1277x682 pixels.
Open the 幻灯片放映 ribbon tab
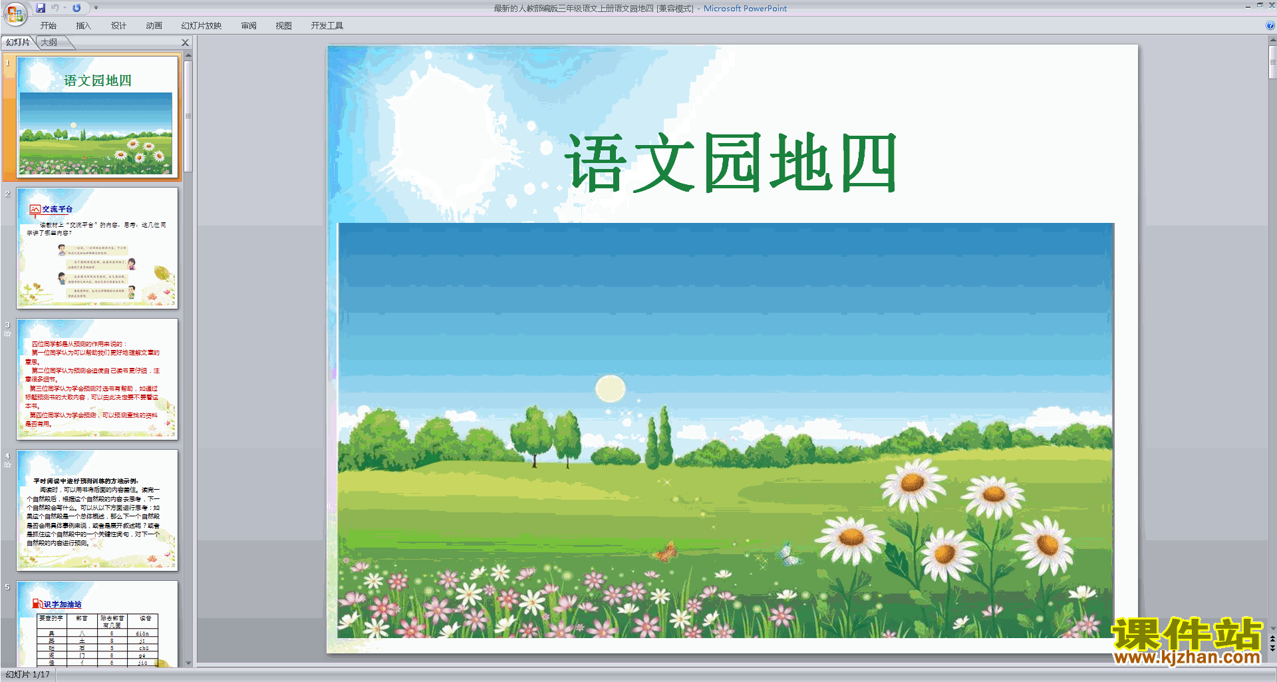click(202, 26)
